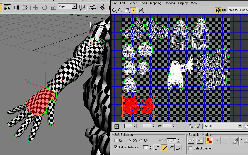Viewport: 248px width, 155px height.
Task: Open the Select menu in UV editor
Action: [x=133, y=3]
